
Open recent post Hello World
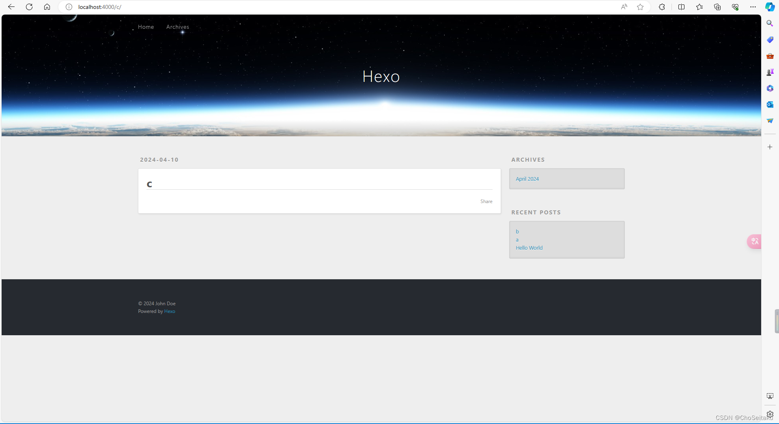tap(529, 248)
